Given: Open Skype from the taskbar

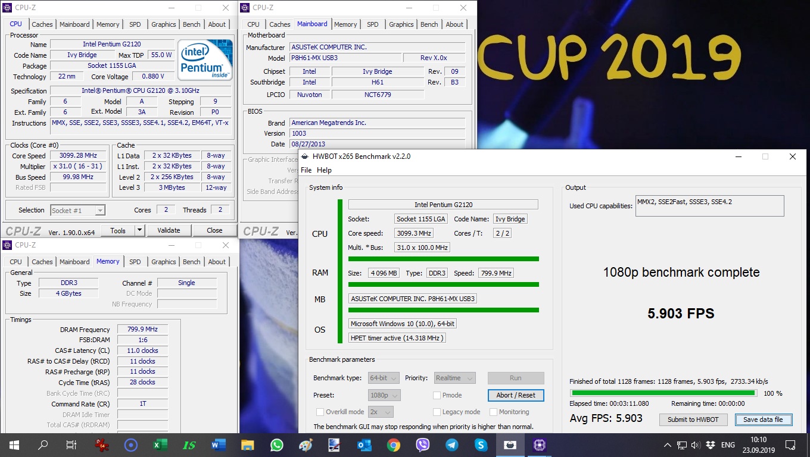Looking at the screenshot, I should [481, 445].
